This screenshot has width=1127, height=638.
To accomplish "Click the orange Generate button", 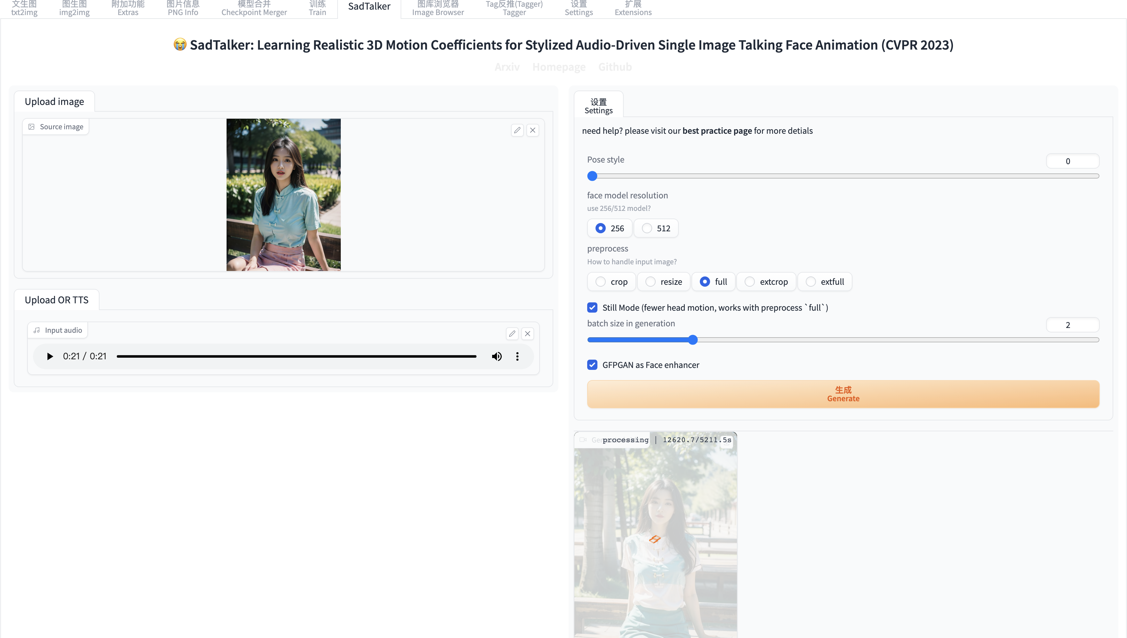I will tap(843, 394).
